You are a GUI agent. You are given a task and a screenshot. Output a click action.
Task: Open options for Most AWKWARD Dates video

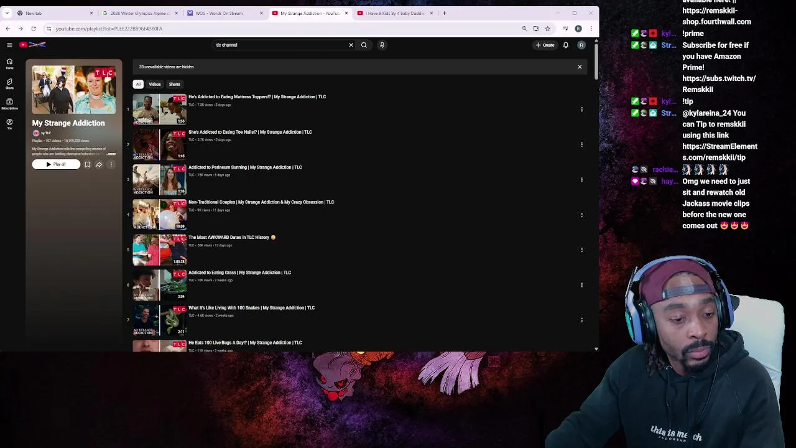pos(582,250)
